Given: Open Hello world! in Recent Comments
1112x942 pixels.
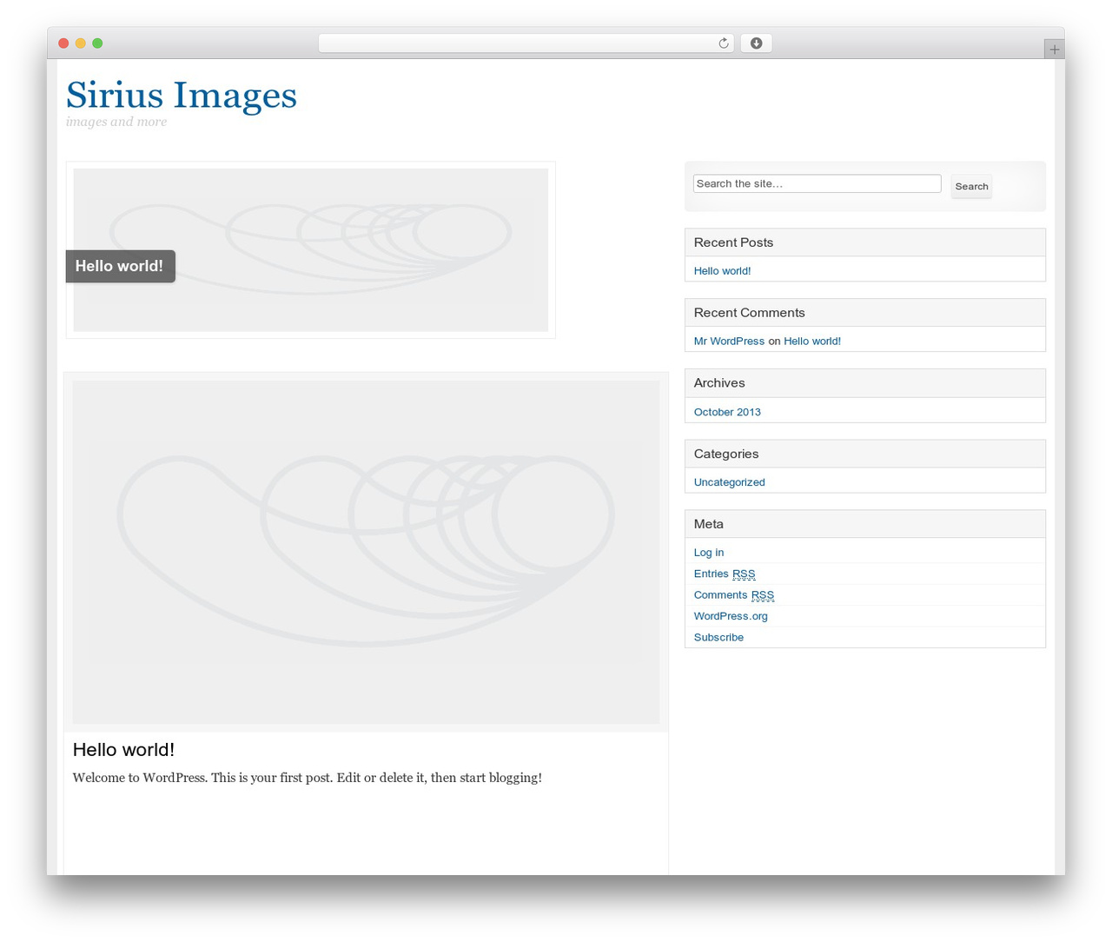Looking at the screenshot, I should click(x=812, y=341).
